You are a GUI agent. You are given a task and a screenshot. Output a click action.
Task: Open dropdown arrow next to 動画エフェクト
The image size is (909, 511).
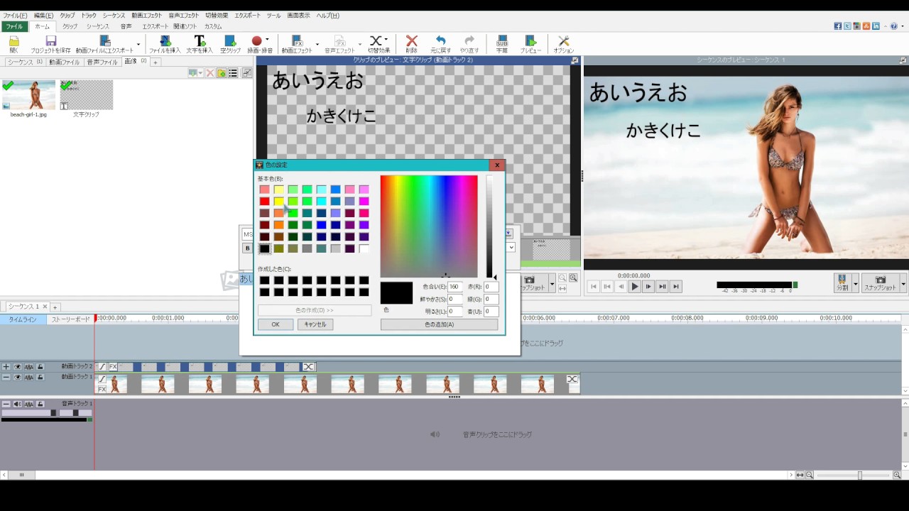pyautogui.click(x=317, y=44)
